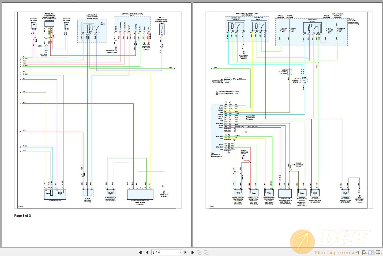Open the page number dropdown arrow
This screenshot has width=383, height=256.
click(180, 252)
